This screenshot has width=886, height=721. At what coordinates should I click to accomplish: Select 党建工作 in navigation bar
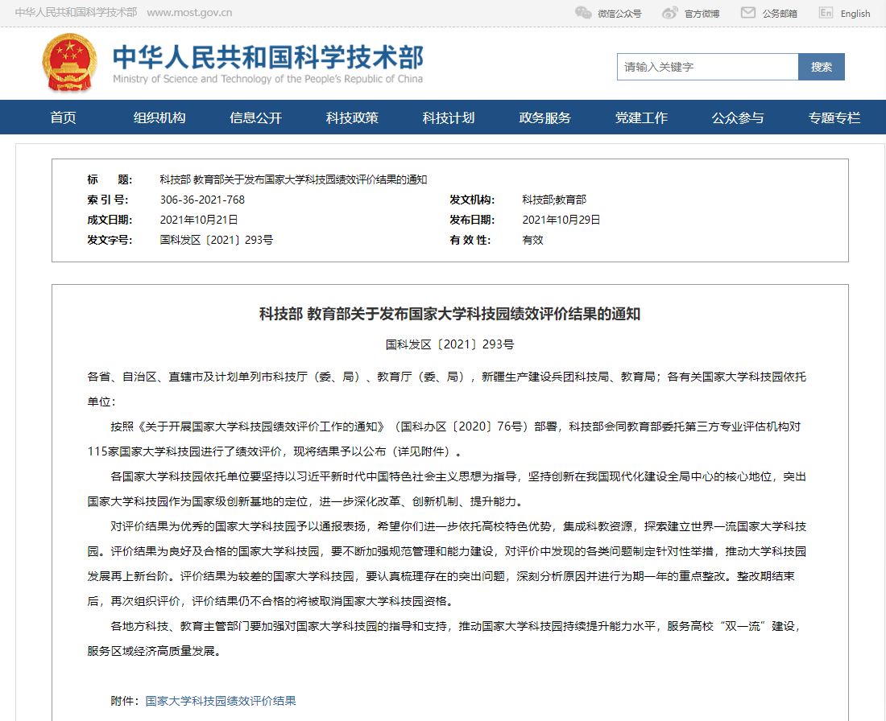point(641,117)
